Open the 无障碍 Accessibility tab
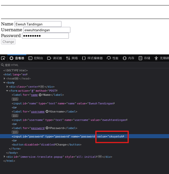This screenshot has width=169, height=174. [161, 58]
